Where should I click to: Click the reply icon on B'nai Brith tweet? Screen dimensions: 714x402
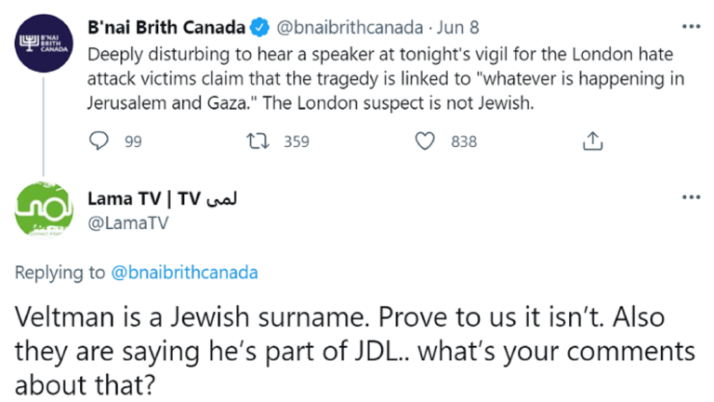[99, 141]
